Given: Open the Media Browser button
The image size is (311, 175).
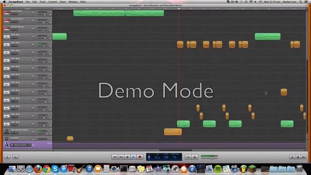Looking at the screenshot, I should tap(303, 157).
